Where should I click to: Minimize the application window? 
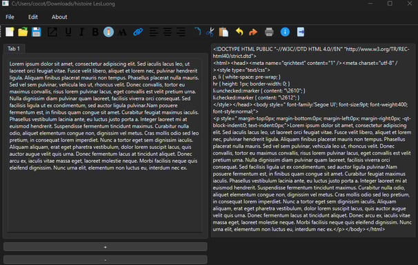[x=370, y=3]
